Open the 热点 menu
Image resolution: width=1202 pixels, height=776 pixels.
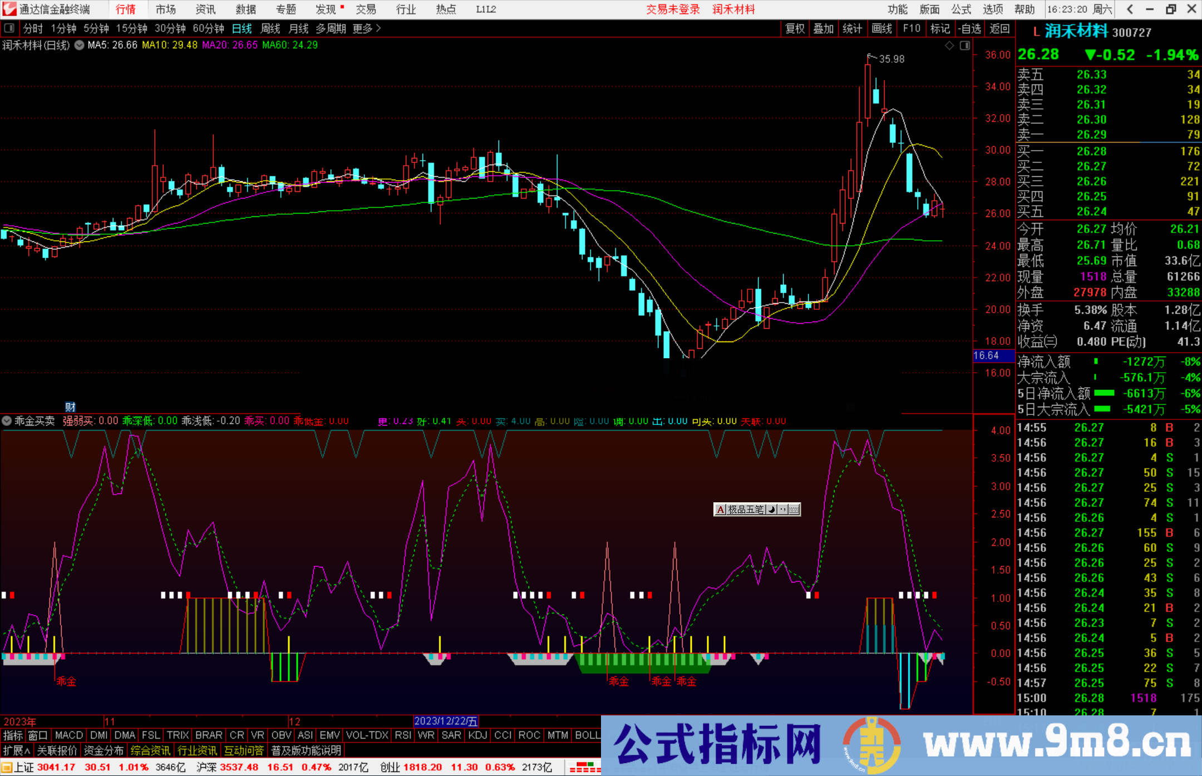[x=446, y=9]
